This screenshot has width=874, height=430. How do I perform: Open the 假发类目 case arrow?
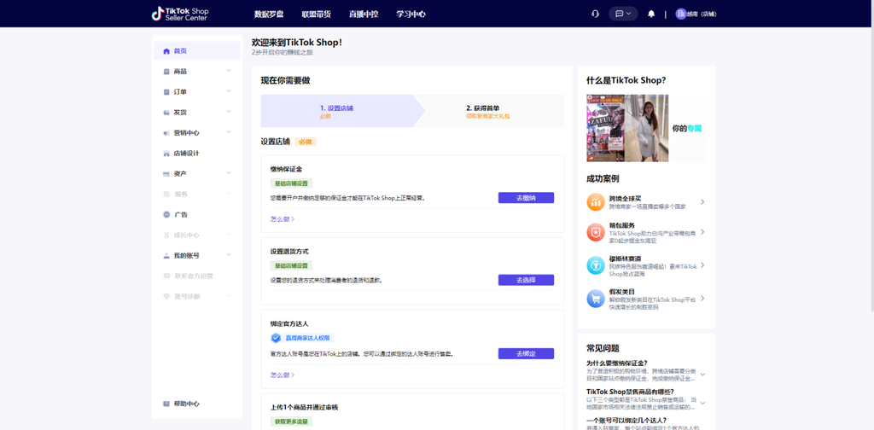(x=702, y=299)
